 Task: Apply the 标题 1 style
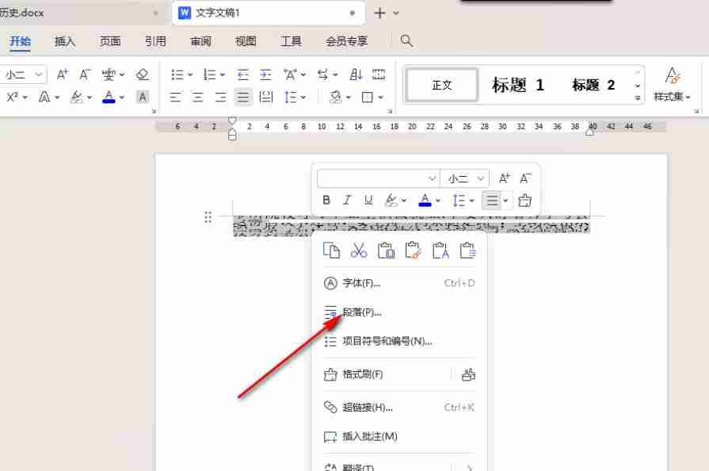pyautogui.click(x=517, y=84)
